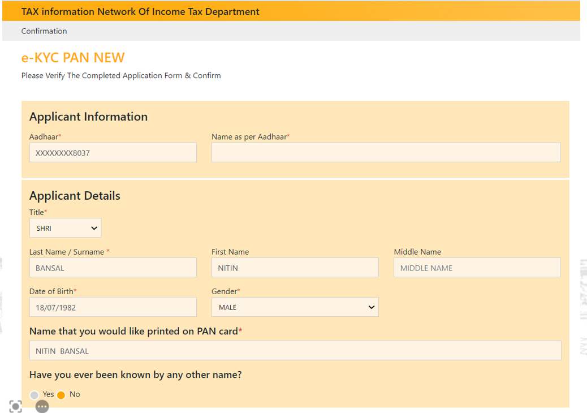The height and width of the screenshot is (413, 587).
Task: Select Yes for known by other name
Action: tap(34, 395)
